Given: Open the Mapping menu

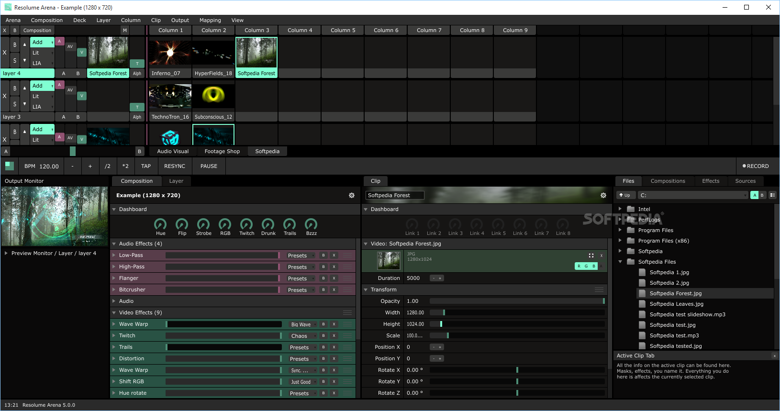Looking at the screenshot, I should [x=210, y=20].
